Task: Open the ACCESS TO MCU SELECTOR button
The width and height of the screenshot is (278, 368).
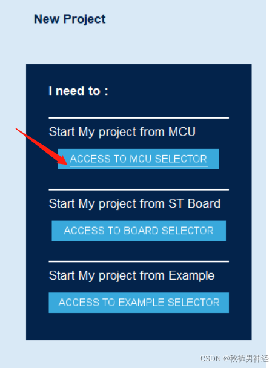Action: (138, 159)
